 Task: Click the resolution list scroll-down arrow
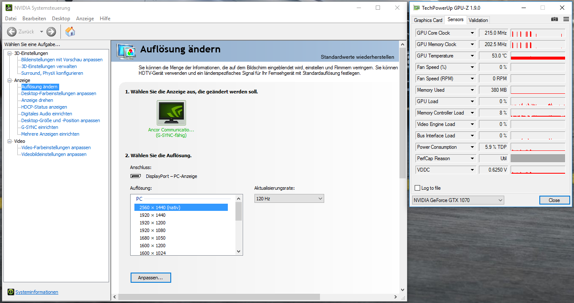[x=239, y=251]
